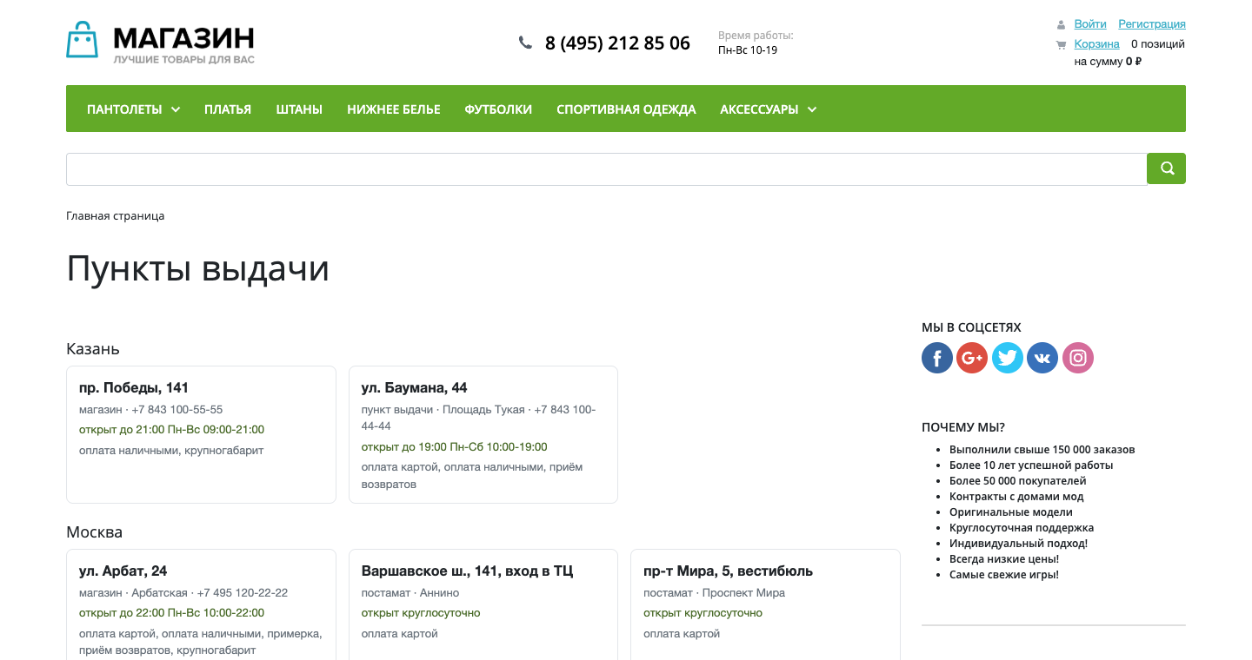The image size is (1252, 660).
Task: Click the user icon beside Войти
Action: tap(1061, 24)
